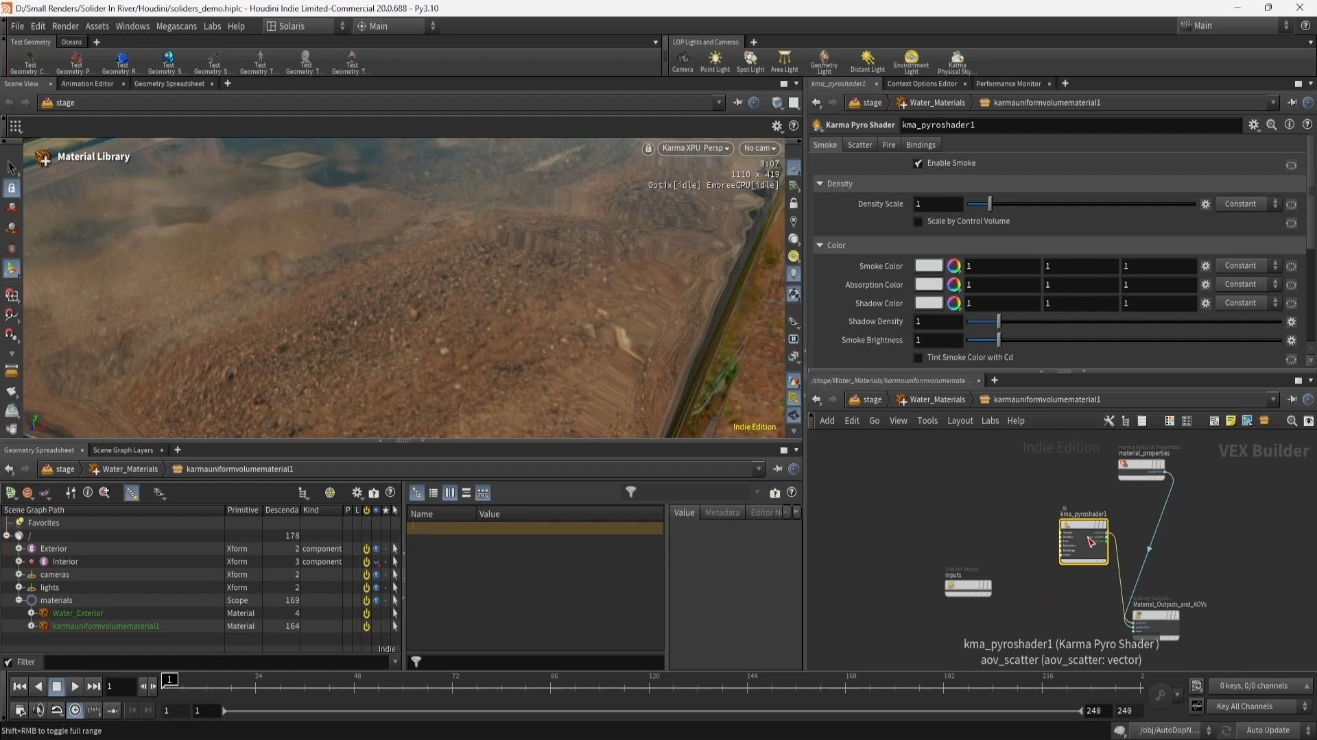Screen dimensions: 1317x740
Task: Search parameters with magnifier icon
Action: coord(1272,125)
